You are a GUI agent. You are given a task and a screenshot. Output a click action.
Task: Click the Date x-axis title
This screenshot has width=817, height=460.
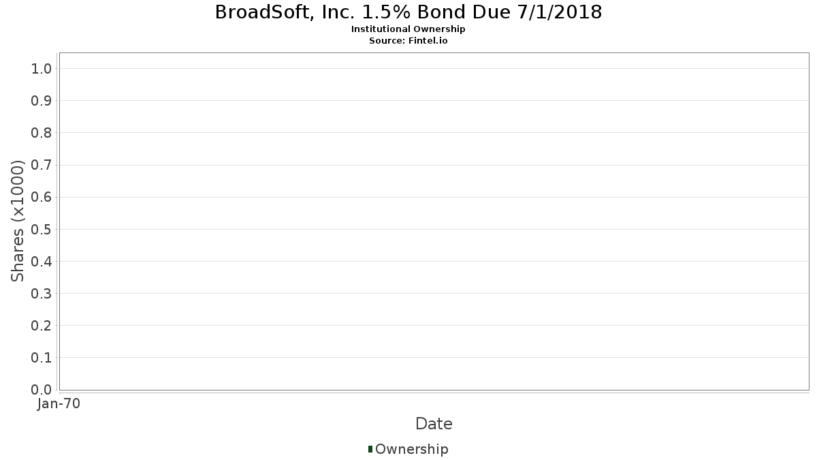click(x=434, y=424)
